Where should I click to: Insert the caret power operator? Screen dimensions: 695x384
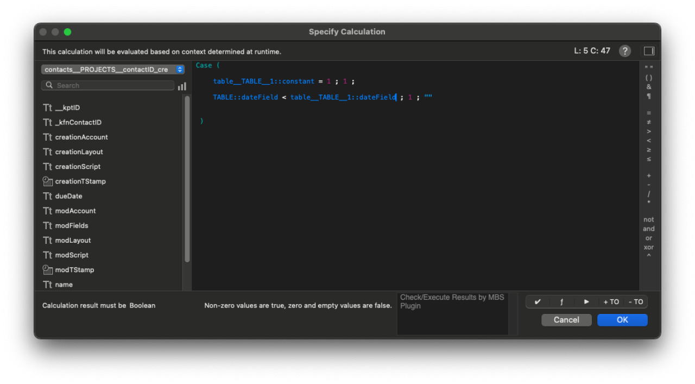(x=649, y=256)
